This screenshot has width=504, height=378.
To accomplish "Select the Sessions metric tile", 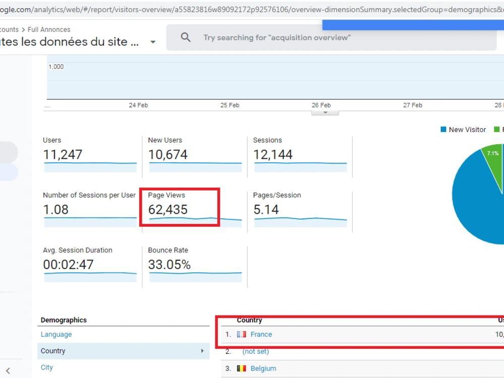I will pos(300,154).
